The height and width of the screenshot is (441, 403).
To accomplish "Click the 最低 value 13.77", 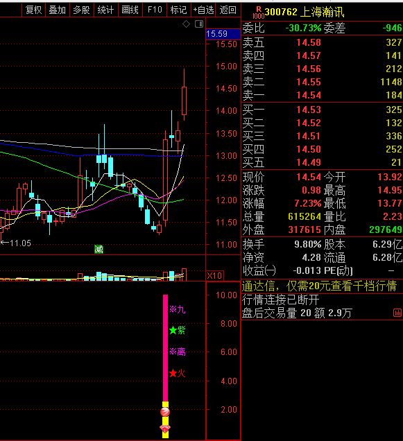I will (x=390, y=203).
